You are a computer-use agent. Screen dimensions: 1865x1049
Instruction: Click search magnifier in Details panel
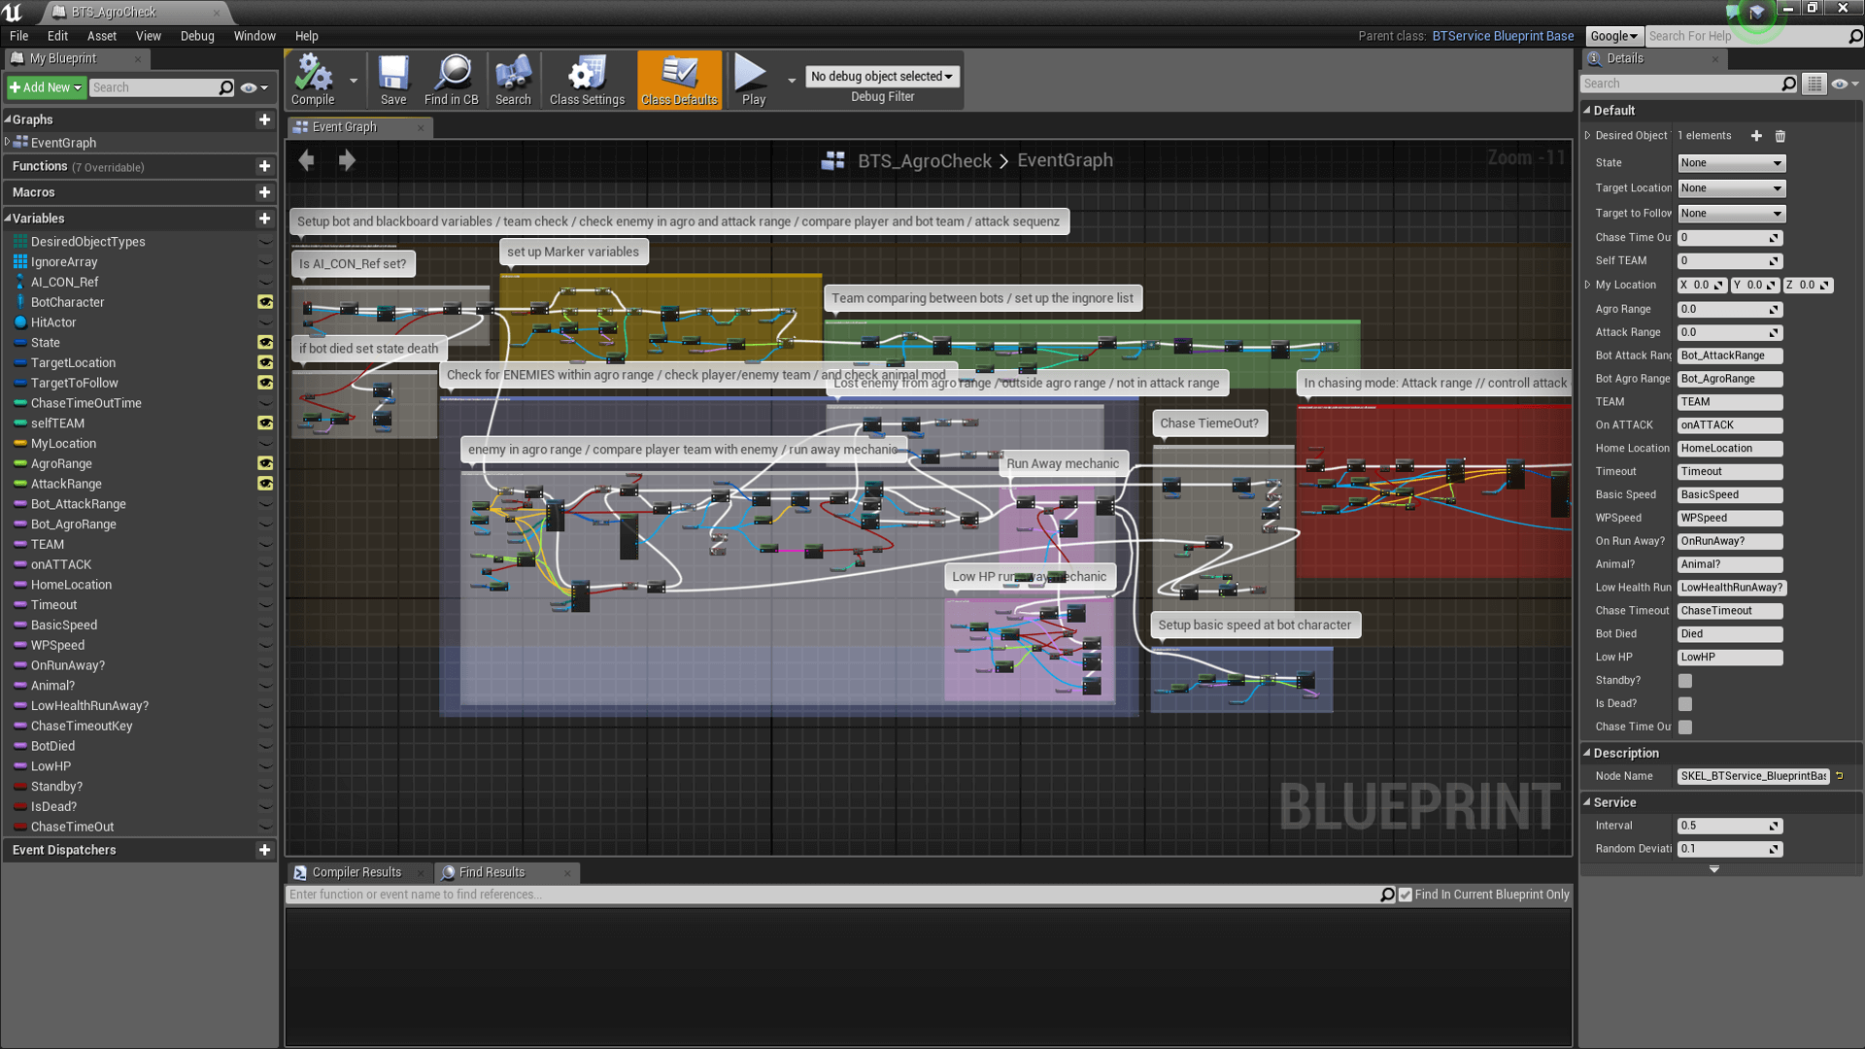pos(1788,84)
